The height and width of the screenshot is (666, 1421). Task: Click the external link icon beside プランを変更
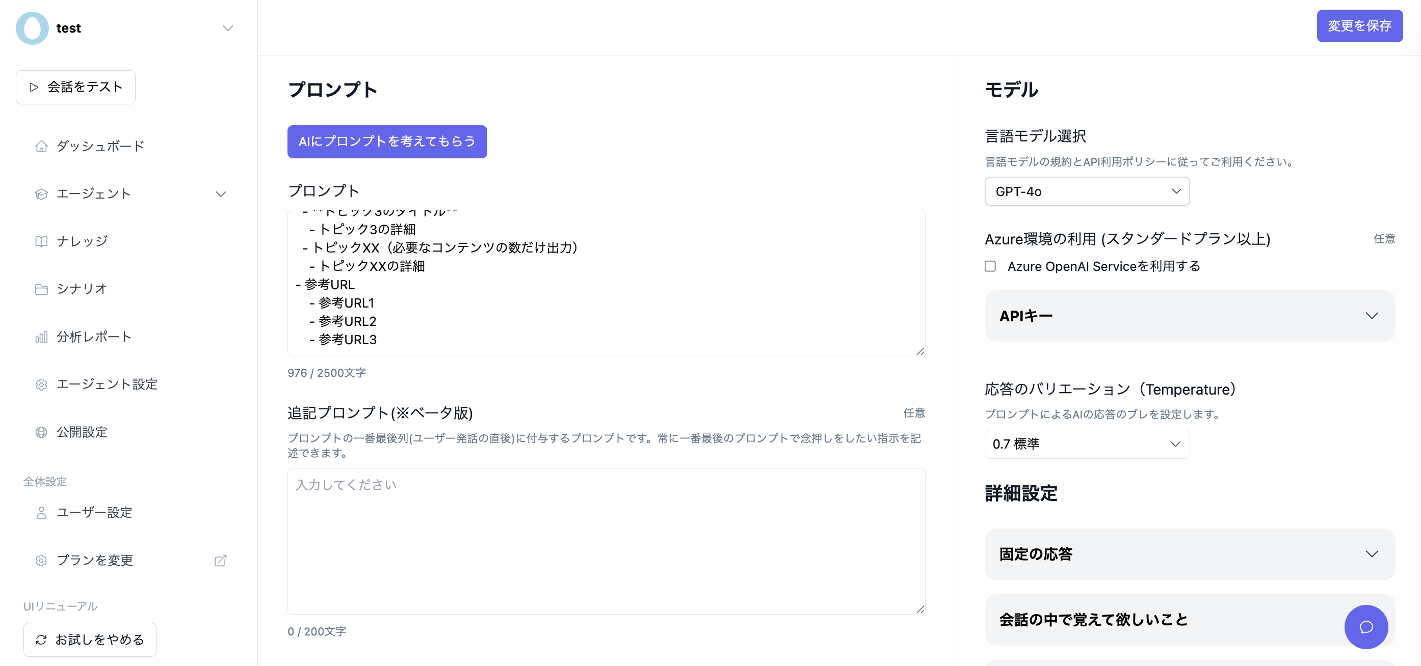[220, 560]
